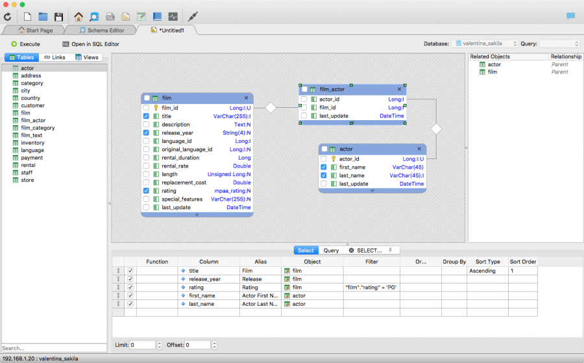Viewport: 584px width, 363px height.
Task: Click the Group By column header
Action: [x=454, y=262]
